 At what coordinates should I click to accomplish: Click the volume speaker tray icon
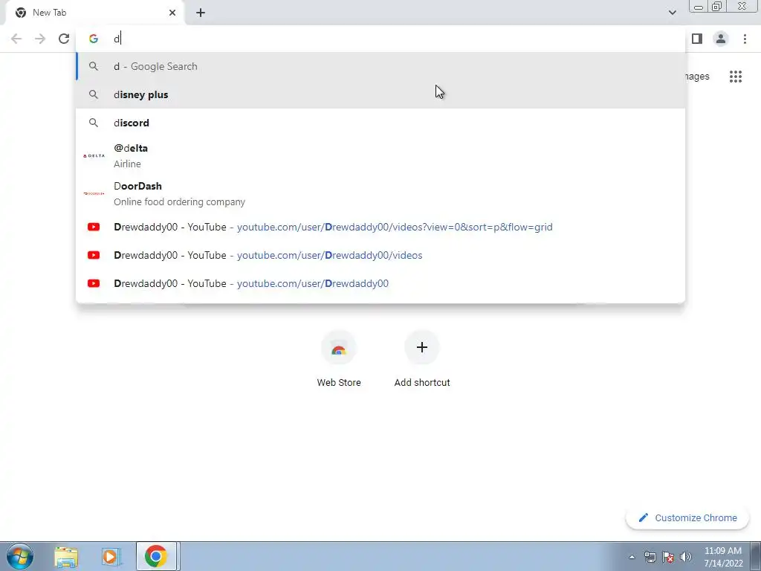686,557
